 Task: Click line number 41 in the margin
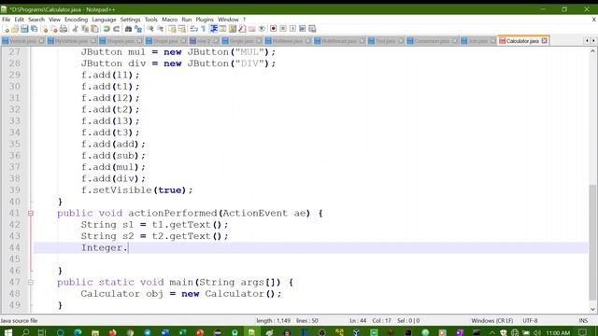(15, 214)
